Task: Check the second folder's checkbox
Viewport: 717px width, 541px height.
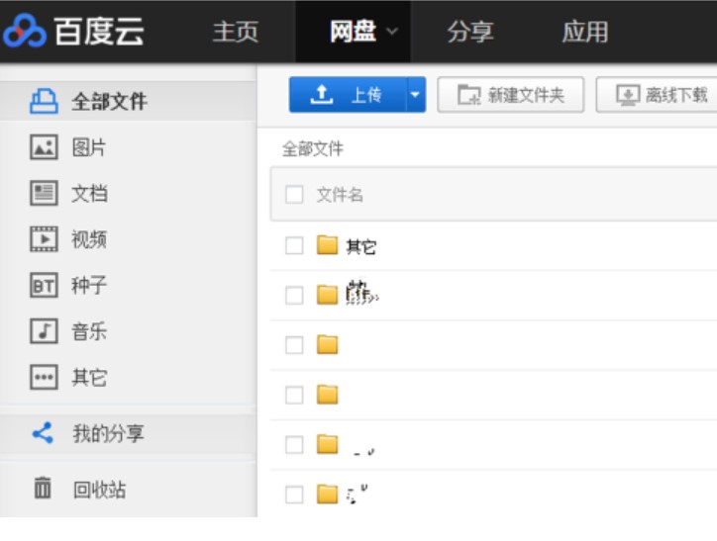Action: (x=294, y=296)
